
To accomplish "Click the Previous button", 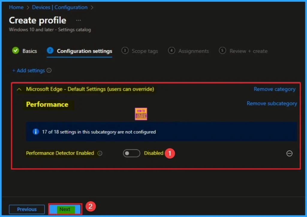I will pos(27,210).
